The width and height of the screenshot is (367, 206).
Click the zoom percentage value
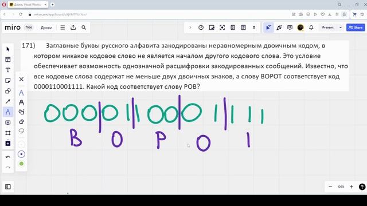pyautogui.click(x=341, y=187)
